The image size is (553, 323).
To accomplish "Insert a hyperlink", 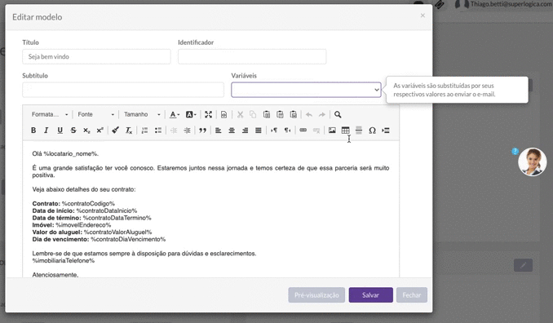I will tap(303, 131).
